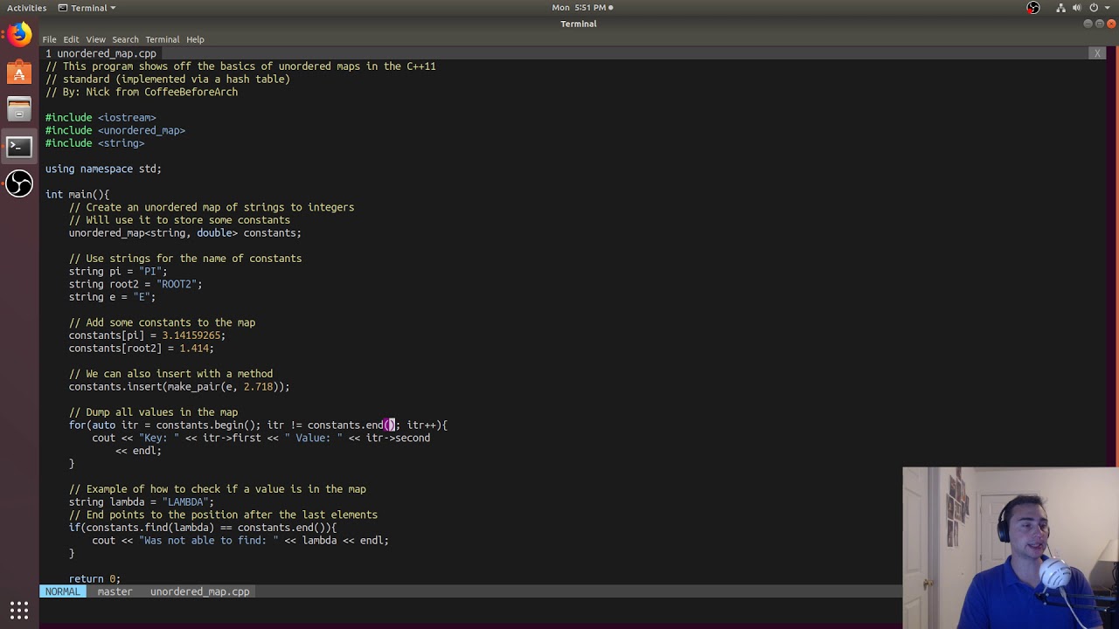Open the Files manager in the dock

tap(18, 110)
